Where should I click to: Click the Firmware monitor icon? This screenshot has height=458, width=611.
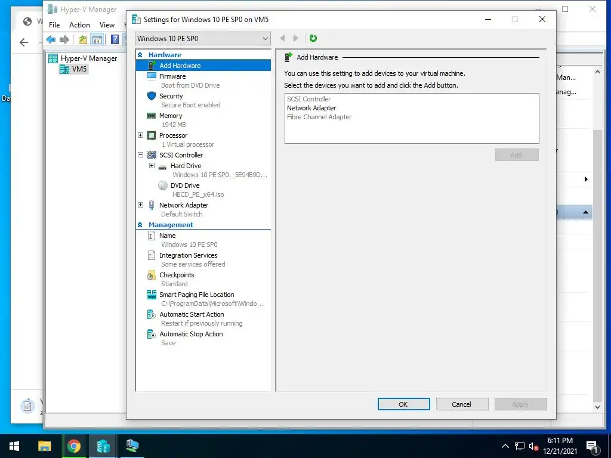pyautogui.click(x=152, y=76)
